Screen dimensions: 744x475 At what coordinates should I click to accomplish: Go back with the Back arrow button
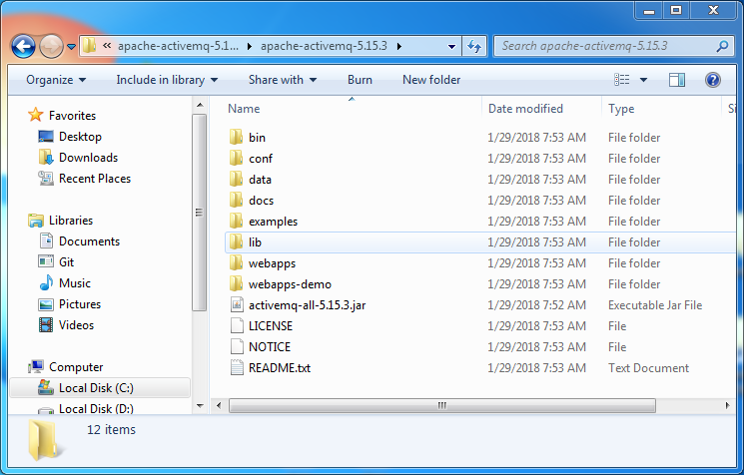pyautogui.click(x=23, y=46)
